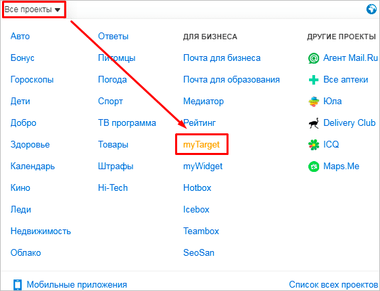Open the Агент Mail.Ru text link
This screenshot has height=291, width=380.
pos(350,58)
